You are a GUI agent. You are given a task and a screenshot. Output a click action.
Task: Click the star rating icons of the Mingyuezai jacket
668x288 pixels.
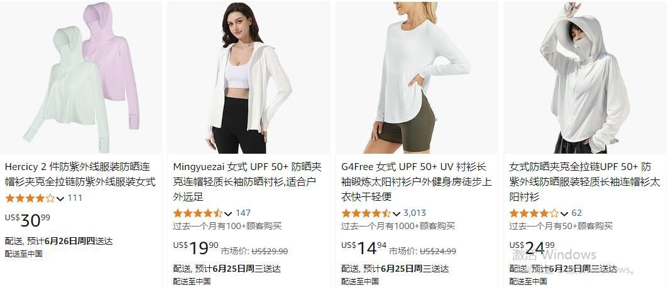pyautogui.click(x=198, y=213)
